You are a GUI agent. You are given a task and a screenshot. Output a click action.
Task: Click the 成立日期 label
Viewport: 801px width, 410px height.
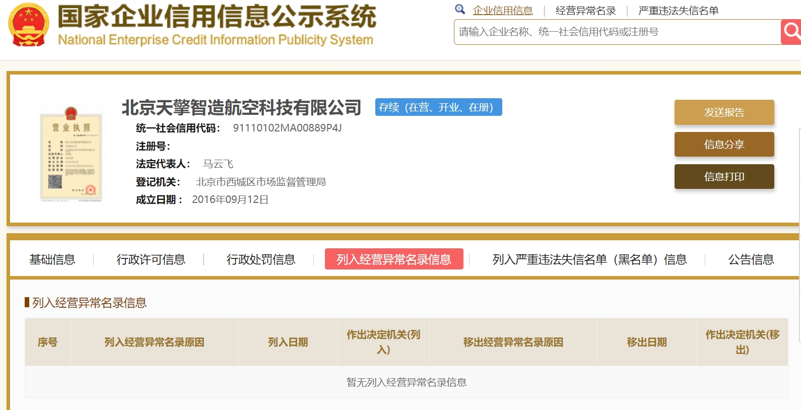click(159, 199)
